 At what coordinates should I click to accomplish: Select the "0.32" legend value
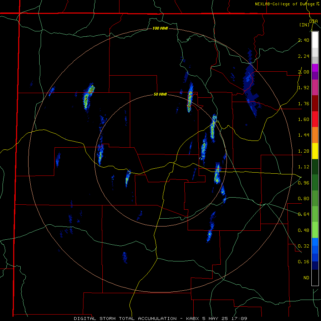(x=304, y=246)
